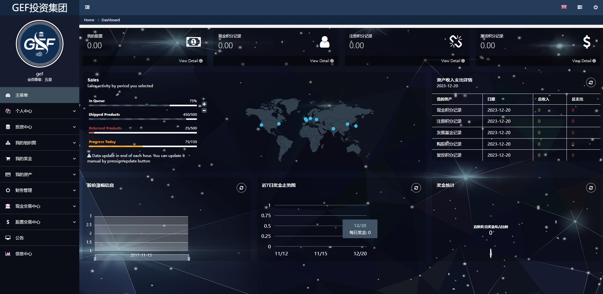Click right handle of stock chart range scrollbar
Viewport: 603px width, 294px height.
[189, 258]
